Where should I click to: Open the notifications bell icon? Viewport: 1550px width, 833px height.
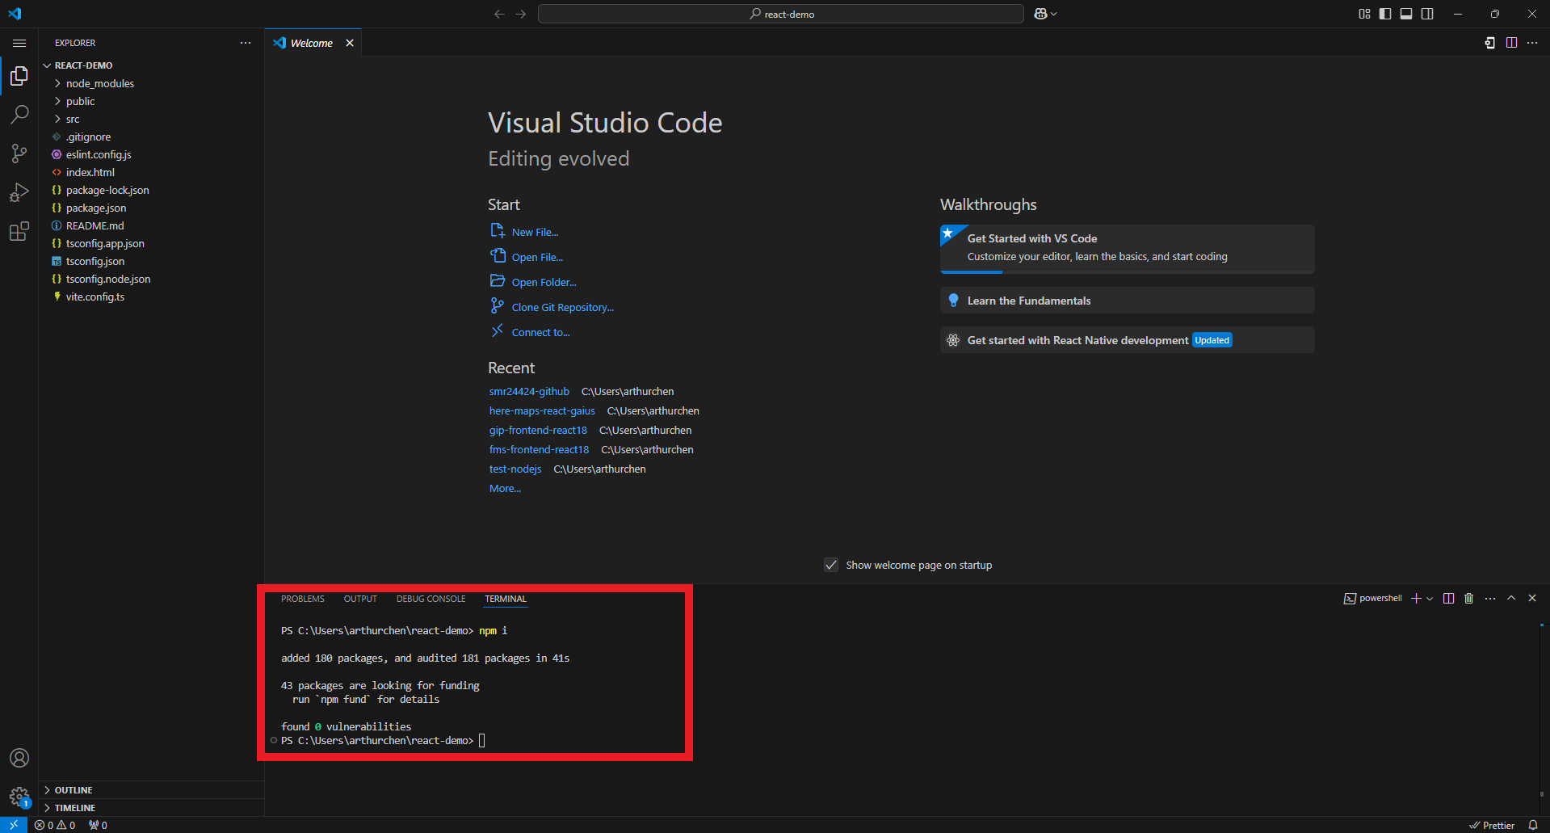click(x=1533, y=825)
